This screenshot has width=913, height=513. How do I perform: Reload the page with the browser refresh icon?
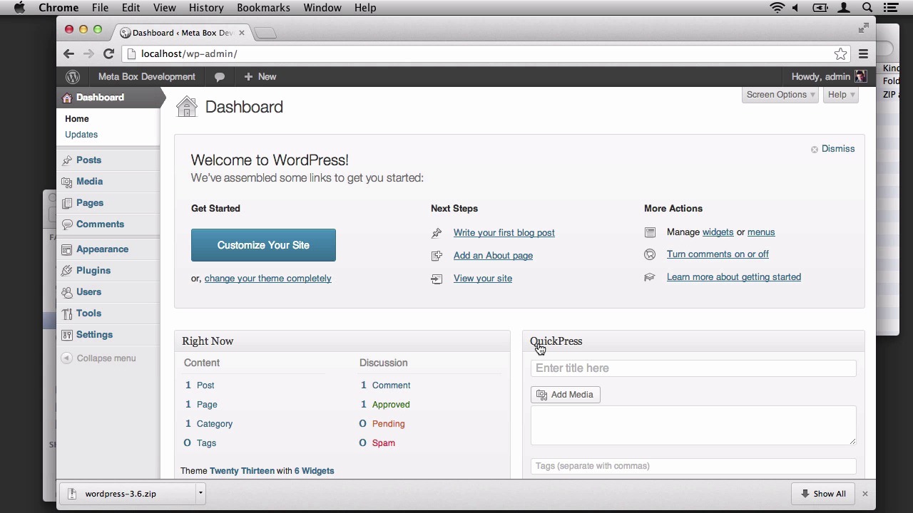pos(108,53)
